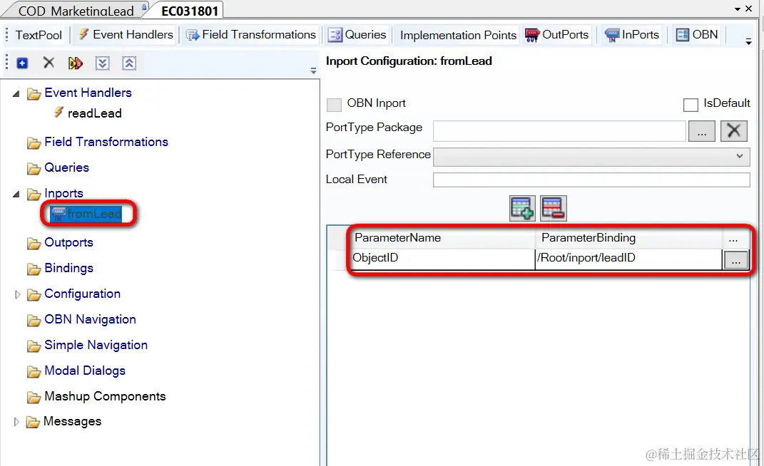
Task: Open the Event Handlers tab
Action: [126, 35]
